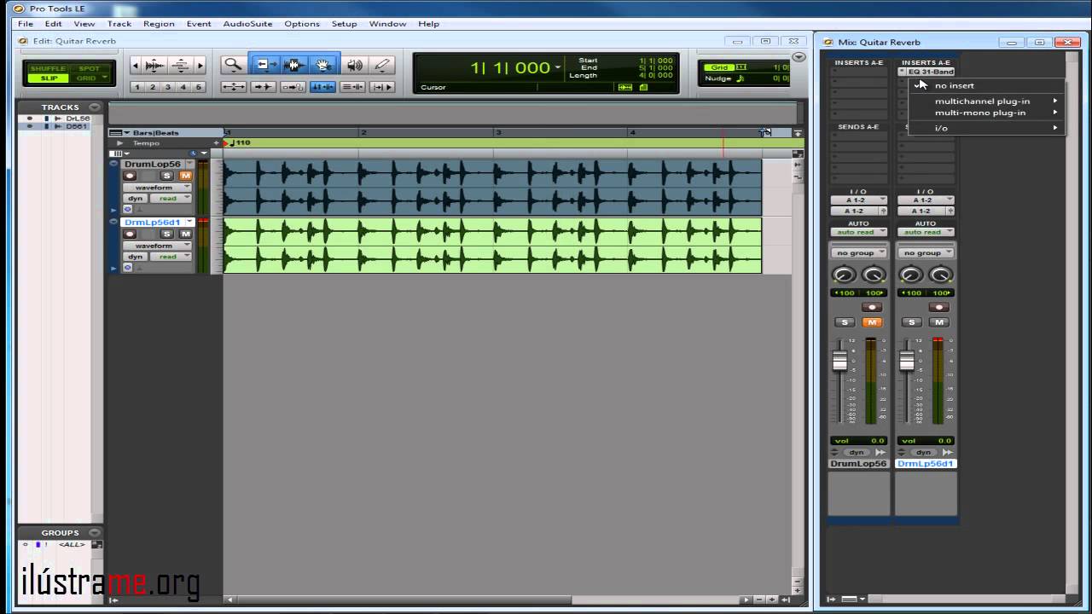Screen dimensions: 1092x614
Task: Click the MIDI zoom icon
Action: click(x=181, y=65)
